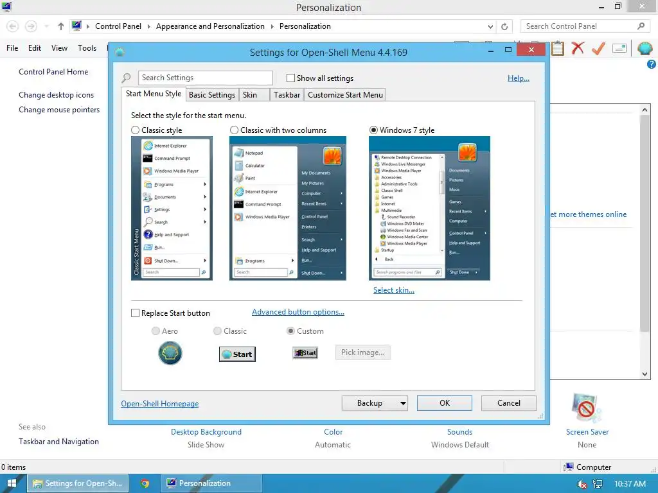Switch to the Basic Settings tab

click(212, 95)
